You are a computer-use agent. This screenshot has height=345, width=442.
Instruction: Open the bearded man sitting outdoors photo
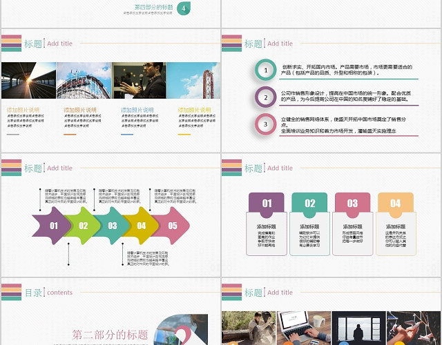coord(249,328)
